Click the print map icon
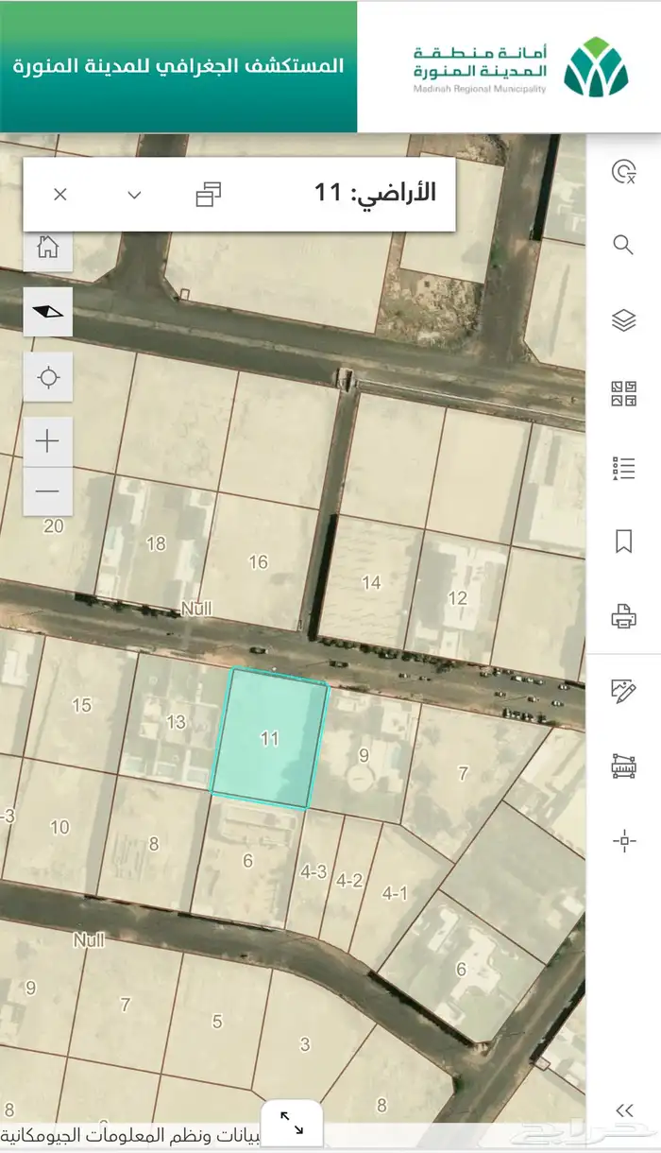 pos(623,618)
